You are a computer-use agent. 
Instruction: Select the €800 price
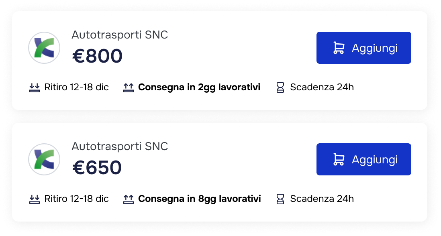tap(97, 56)
